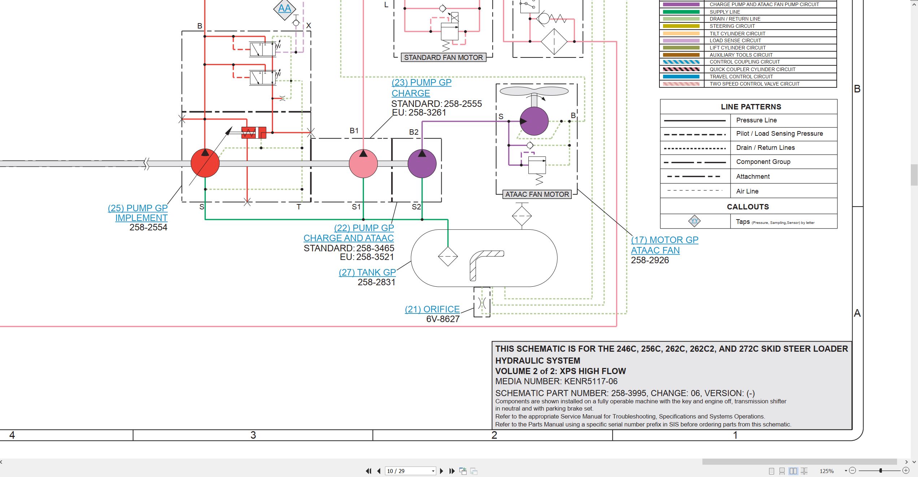This screenshot has height=477, width=918.
Task: Click the CALLOUTS heading
Action: (x=748, y=207)
